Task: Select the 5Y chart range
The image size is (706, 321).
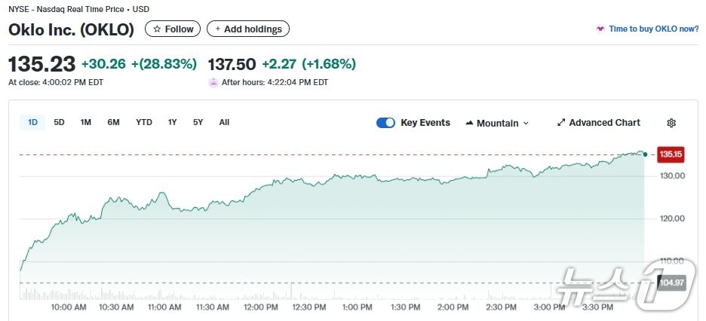Action: click(x=198, y=122)
